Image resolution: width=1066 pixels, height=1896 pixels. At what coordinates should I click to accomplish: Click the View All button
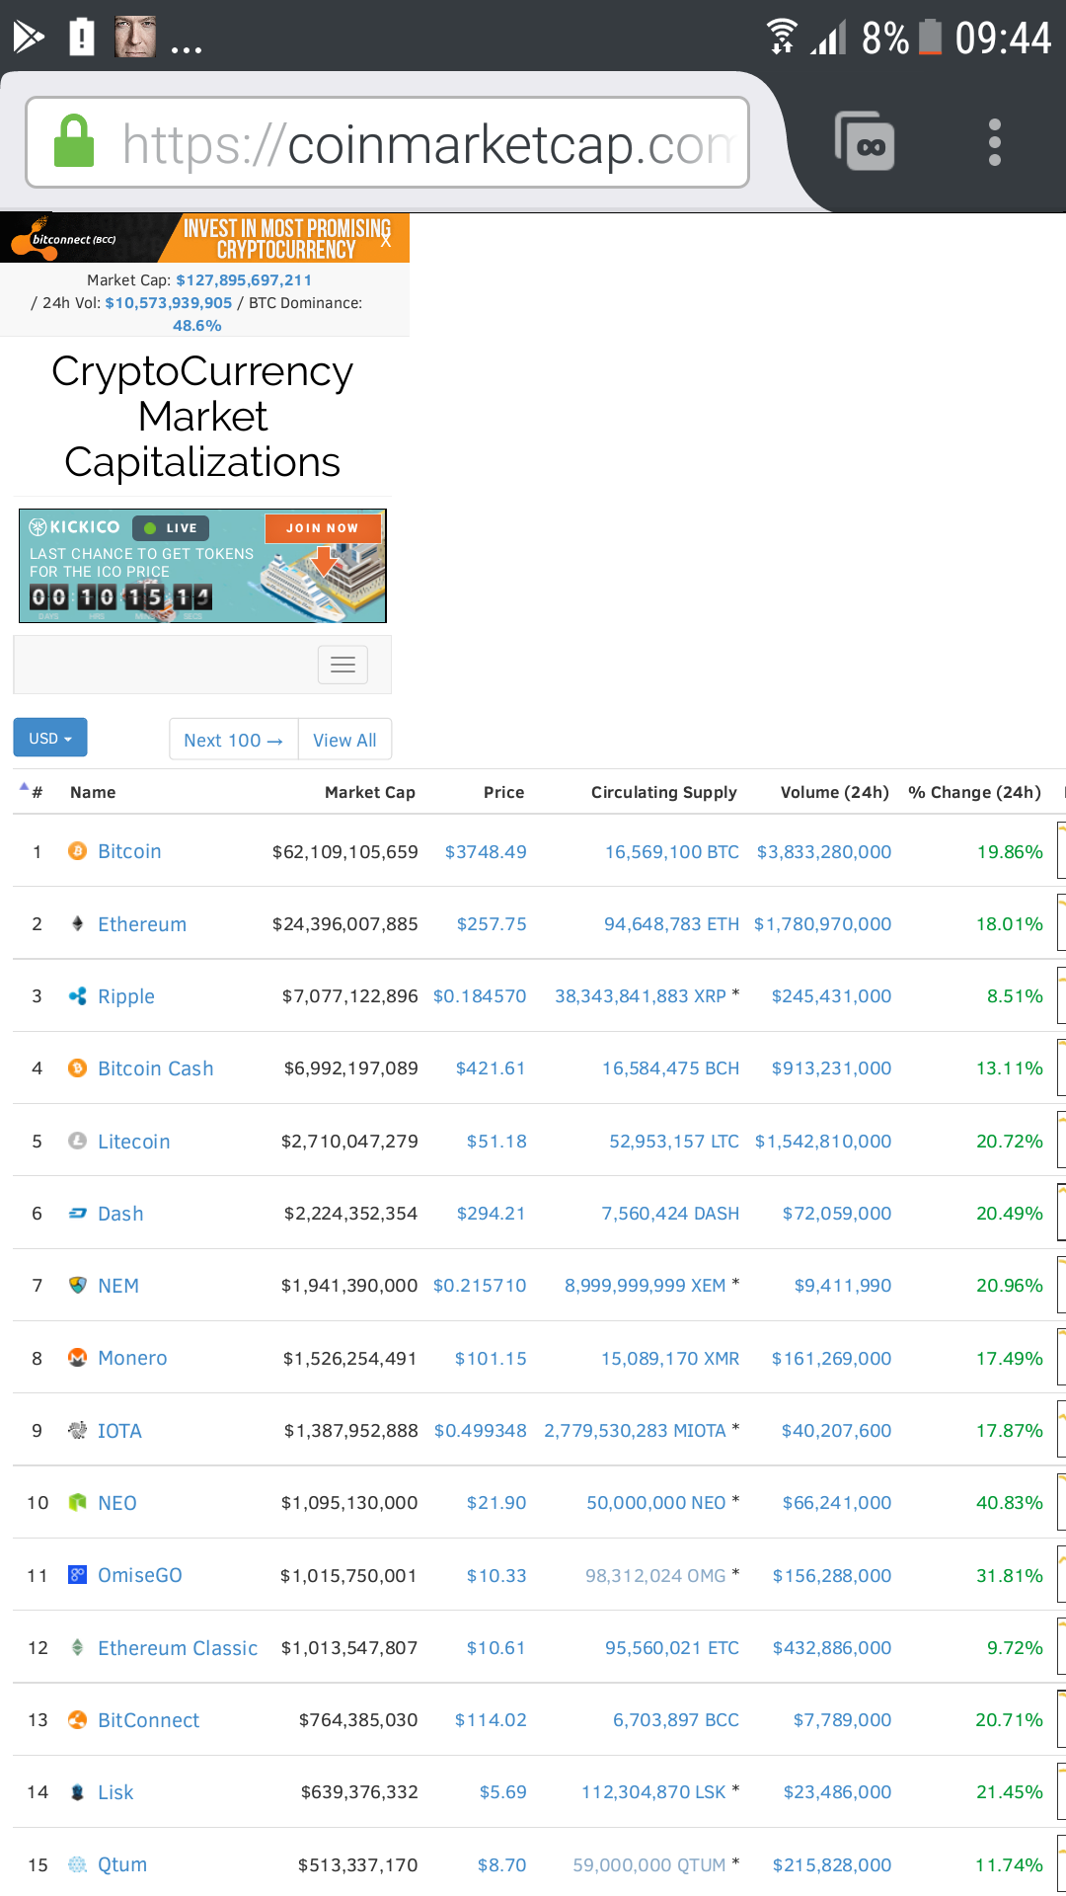click(344, 740)
